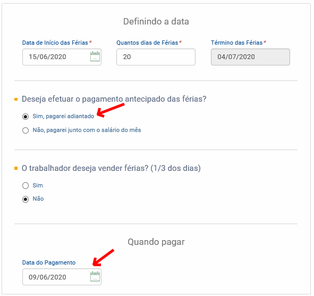Click the Data de Início das Férias label
The height and width of the screenshot is (296, 314).
tap(55, 43)
